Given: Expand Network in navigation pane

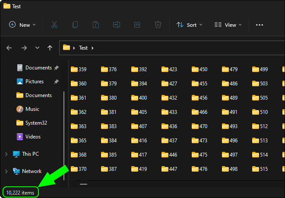Looking at the screenshot, I should (x=6, y=171).
